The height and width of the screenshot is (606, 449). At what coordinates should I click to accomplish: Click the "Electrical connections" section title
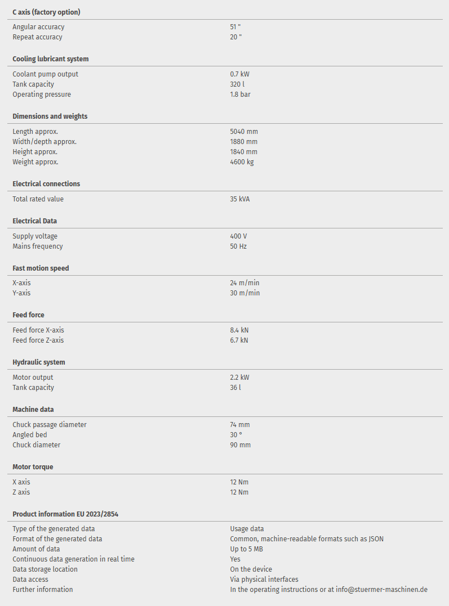coord(46,184)
